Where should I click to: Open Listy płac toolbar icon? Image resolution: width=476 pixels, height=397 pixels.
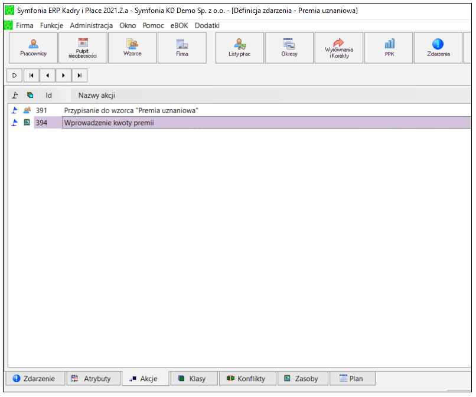240,48
